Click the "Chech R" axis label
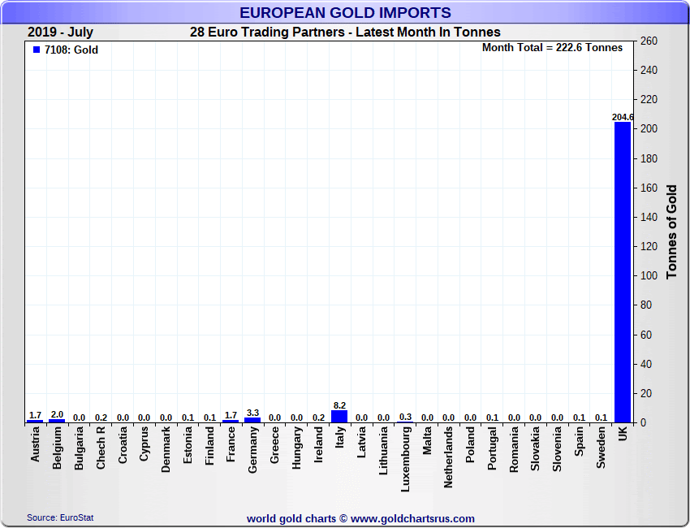 (x=101, y=448)
